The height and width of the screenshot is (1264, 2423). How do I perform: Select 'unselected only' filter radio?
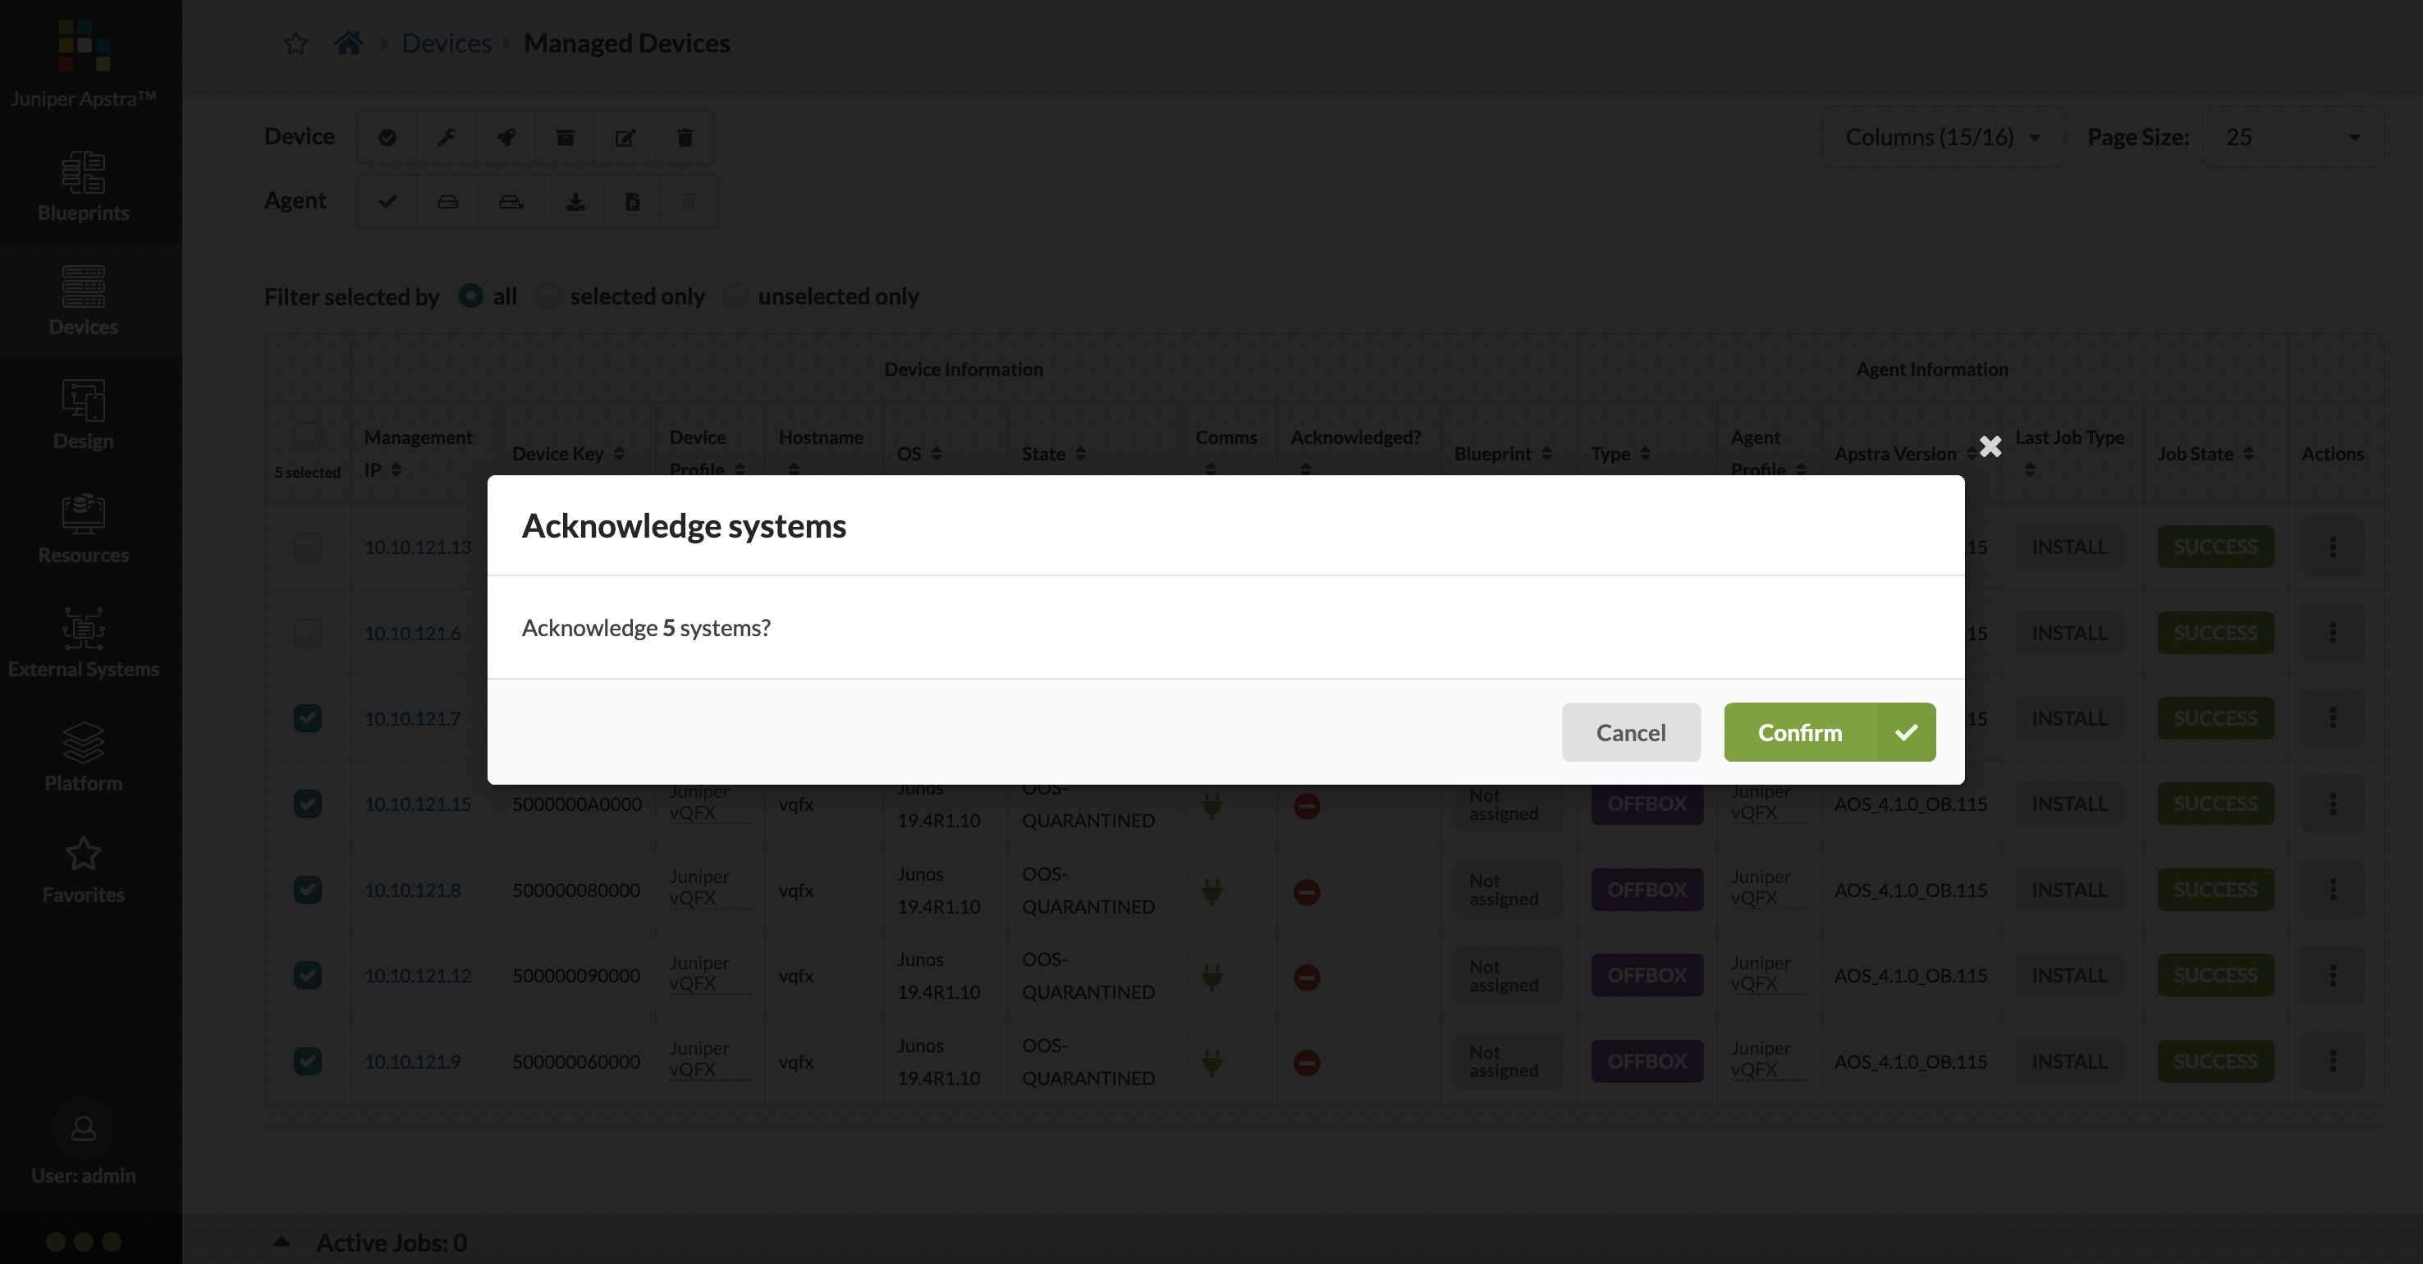coord(736,296)
